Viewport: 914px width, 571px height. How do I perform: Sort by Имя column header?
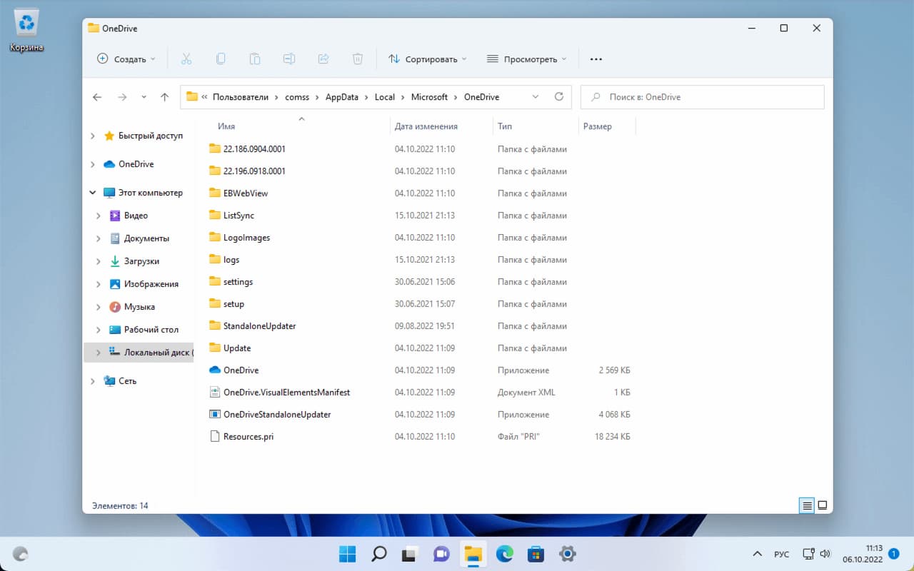[226, 126]
